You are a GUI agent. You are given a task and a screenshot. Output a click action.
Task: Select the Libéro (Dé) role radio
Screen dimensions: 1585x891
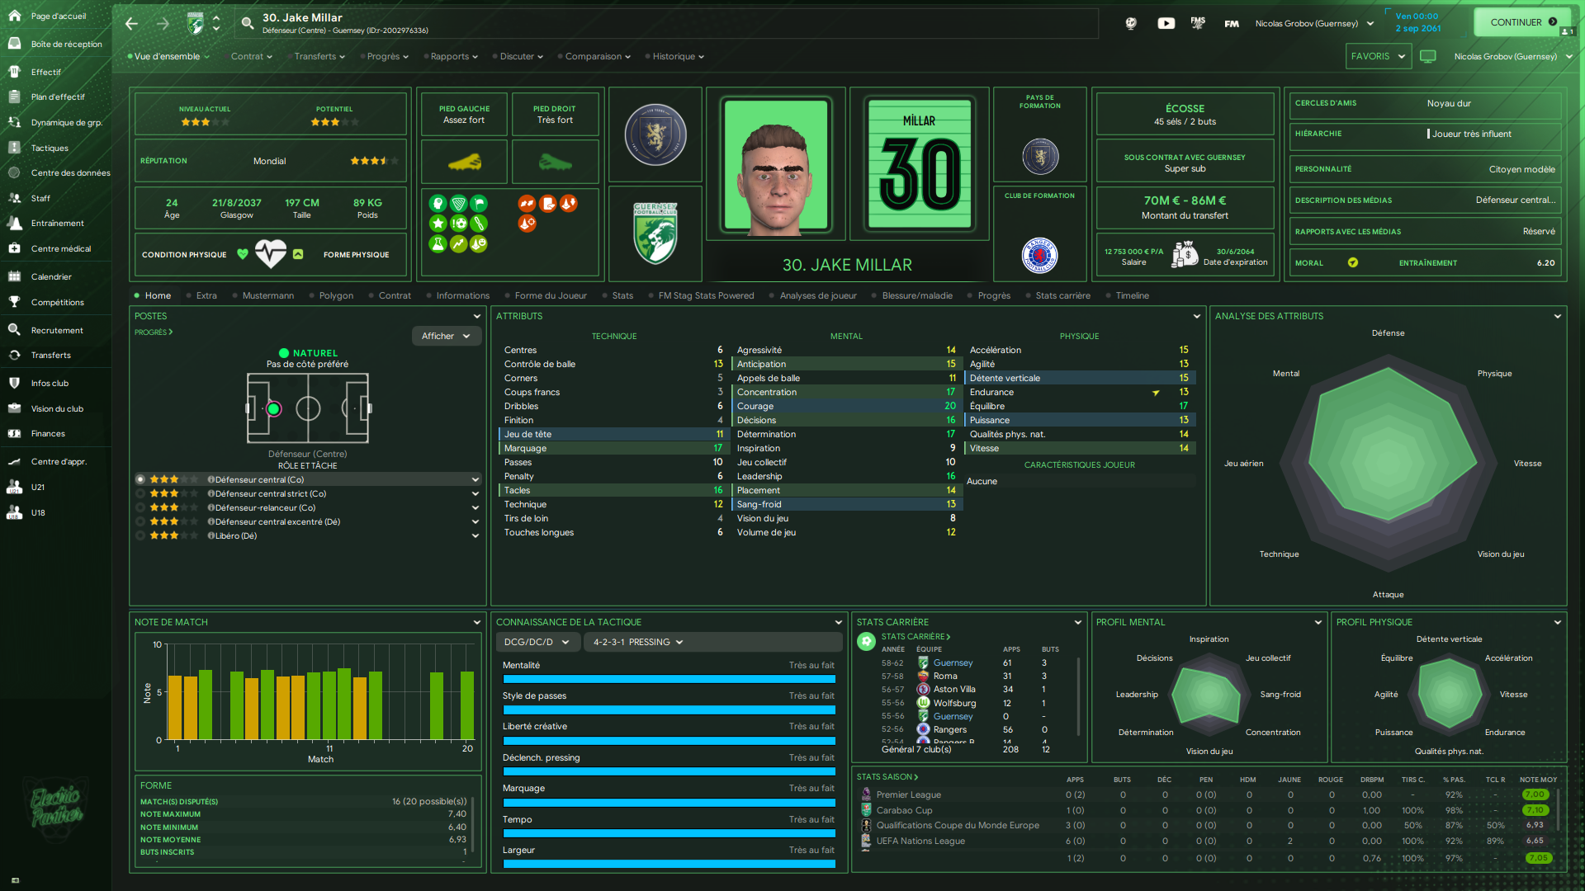[x=140, y=535]
